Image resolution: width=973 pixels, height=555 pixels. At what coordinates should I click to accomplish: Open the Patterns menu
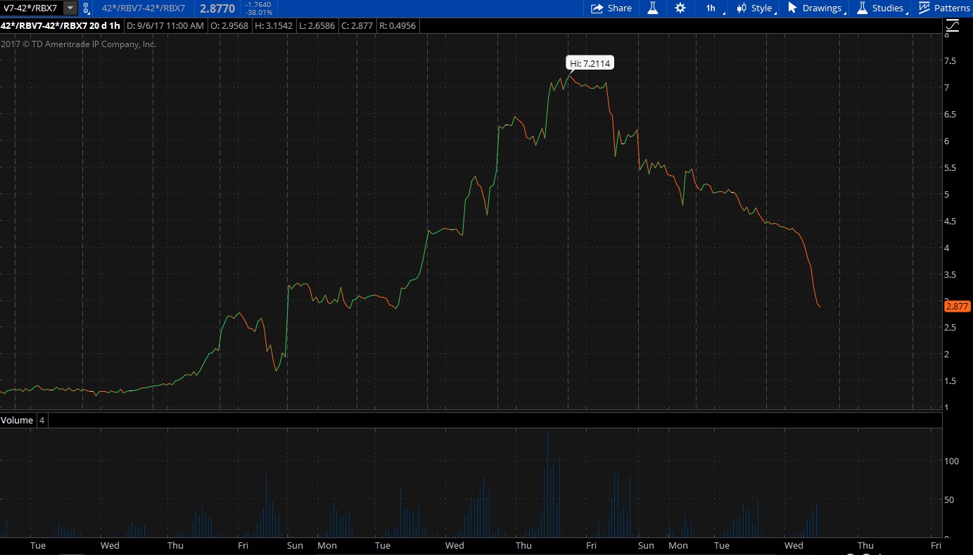(943, 8)
